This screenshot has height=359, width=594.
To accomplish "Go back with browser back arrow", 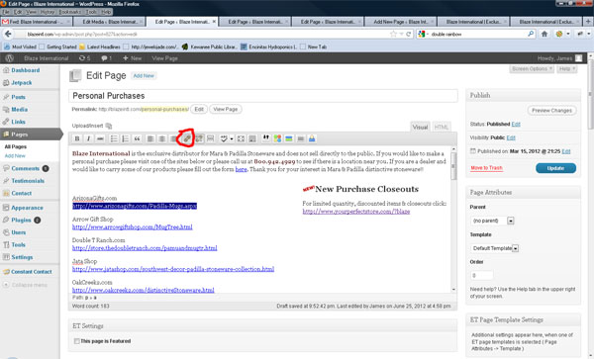I will coord(8,34).
